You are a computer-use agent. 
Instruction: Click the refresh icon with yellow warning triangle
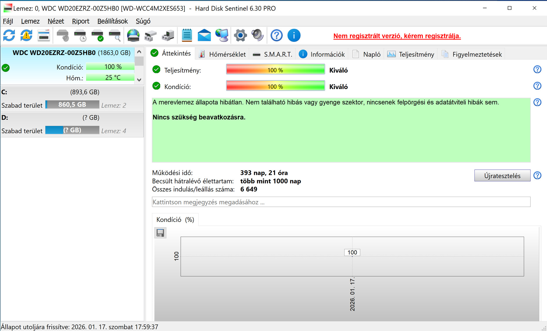pyautogui.click(x=26, y=36)
